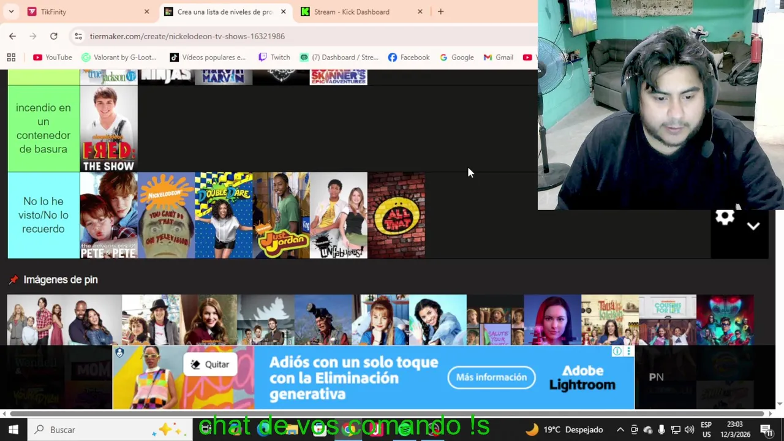
Task: Select the Fred: The Show thumbnail
Action: (x=108, y=129)
